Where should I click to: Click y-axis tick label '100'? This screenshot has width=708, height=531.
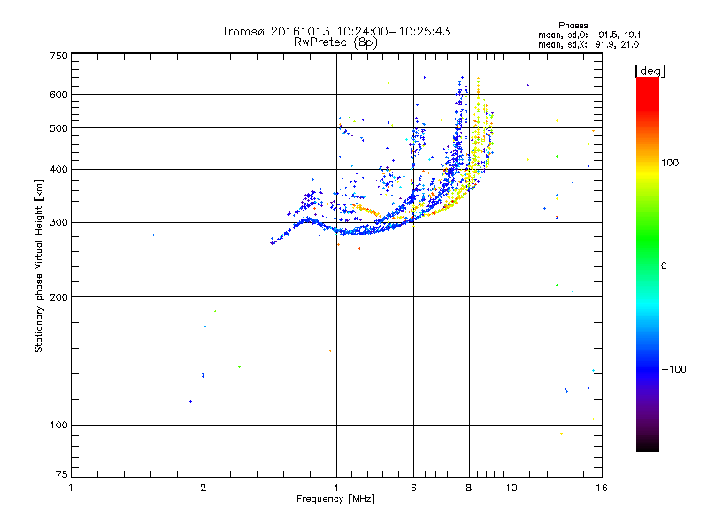click(x=58, y=426)
